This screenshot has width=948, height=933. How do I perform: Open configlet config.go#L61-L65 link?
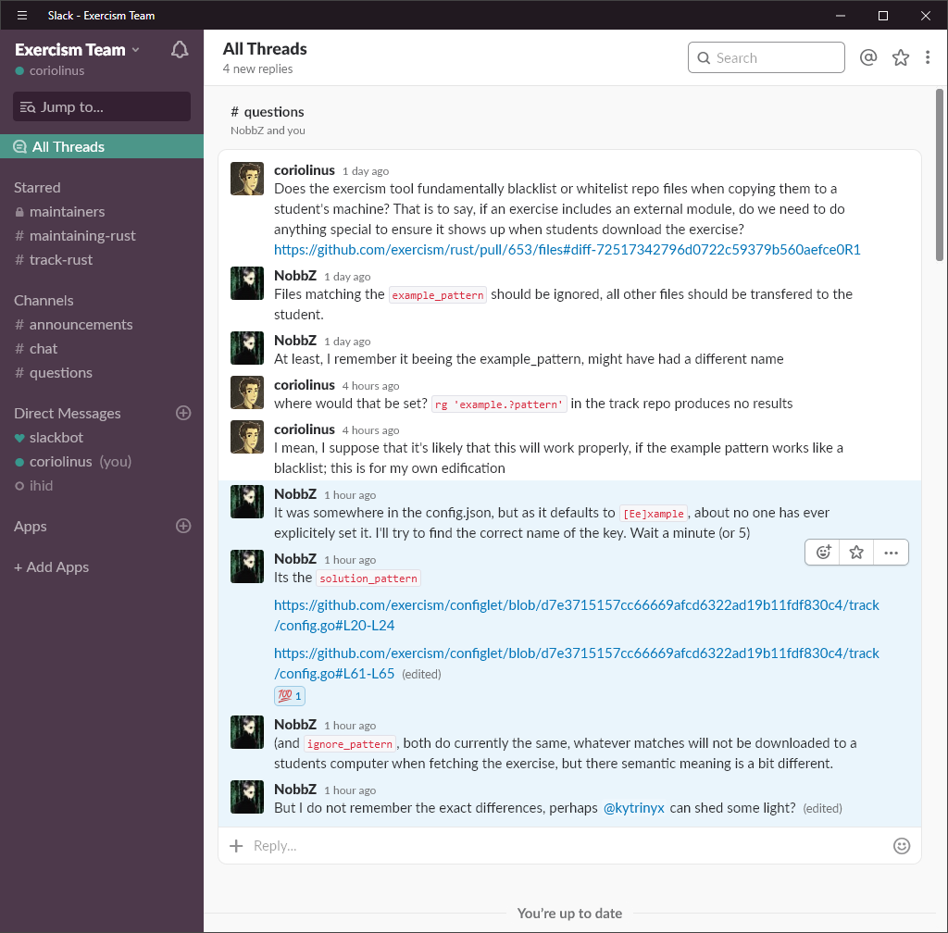[x=576, y=663]
